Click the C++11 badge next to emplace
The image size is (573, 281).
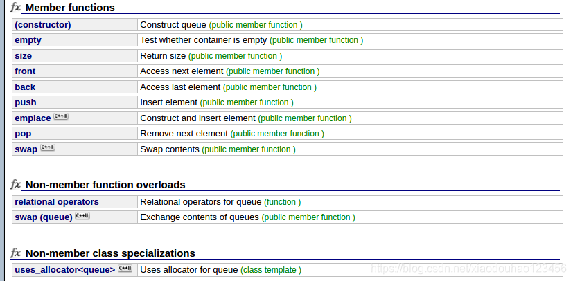click(x=61, y=116)
